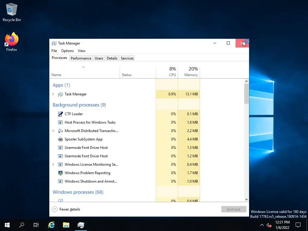
Task: Open taskbar search magnifier
Action: [x=22, y=225]
